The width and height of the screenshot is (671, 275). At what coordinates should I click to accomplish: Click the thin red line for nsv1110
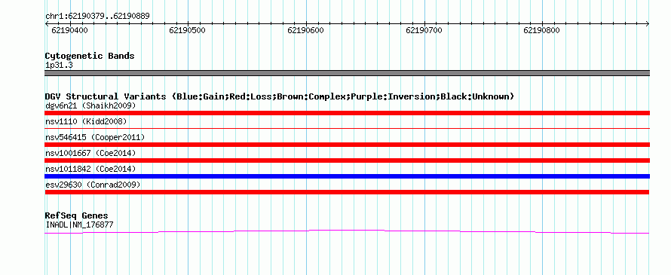pyautogui.click(x=347, y=128)
